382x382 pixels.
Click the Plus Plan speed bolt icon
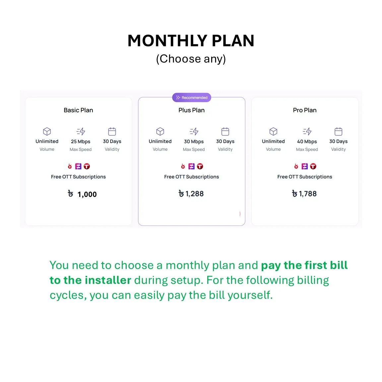[194, 131]
